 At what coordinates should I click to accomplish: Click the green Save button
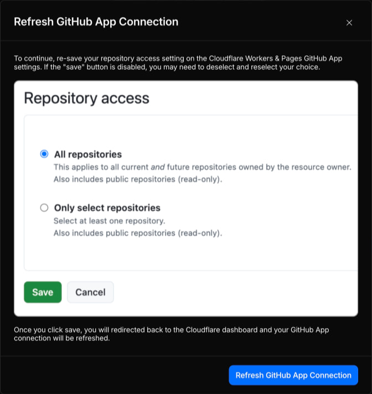coord(43,292)
